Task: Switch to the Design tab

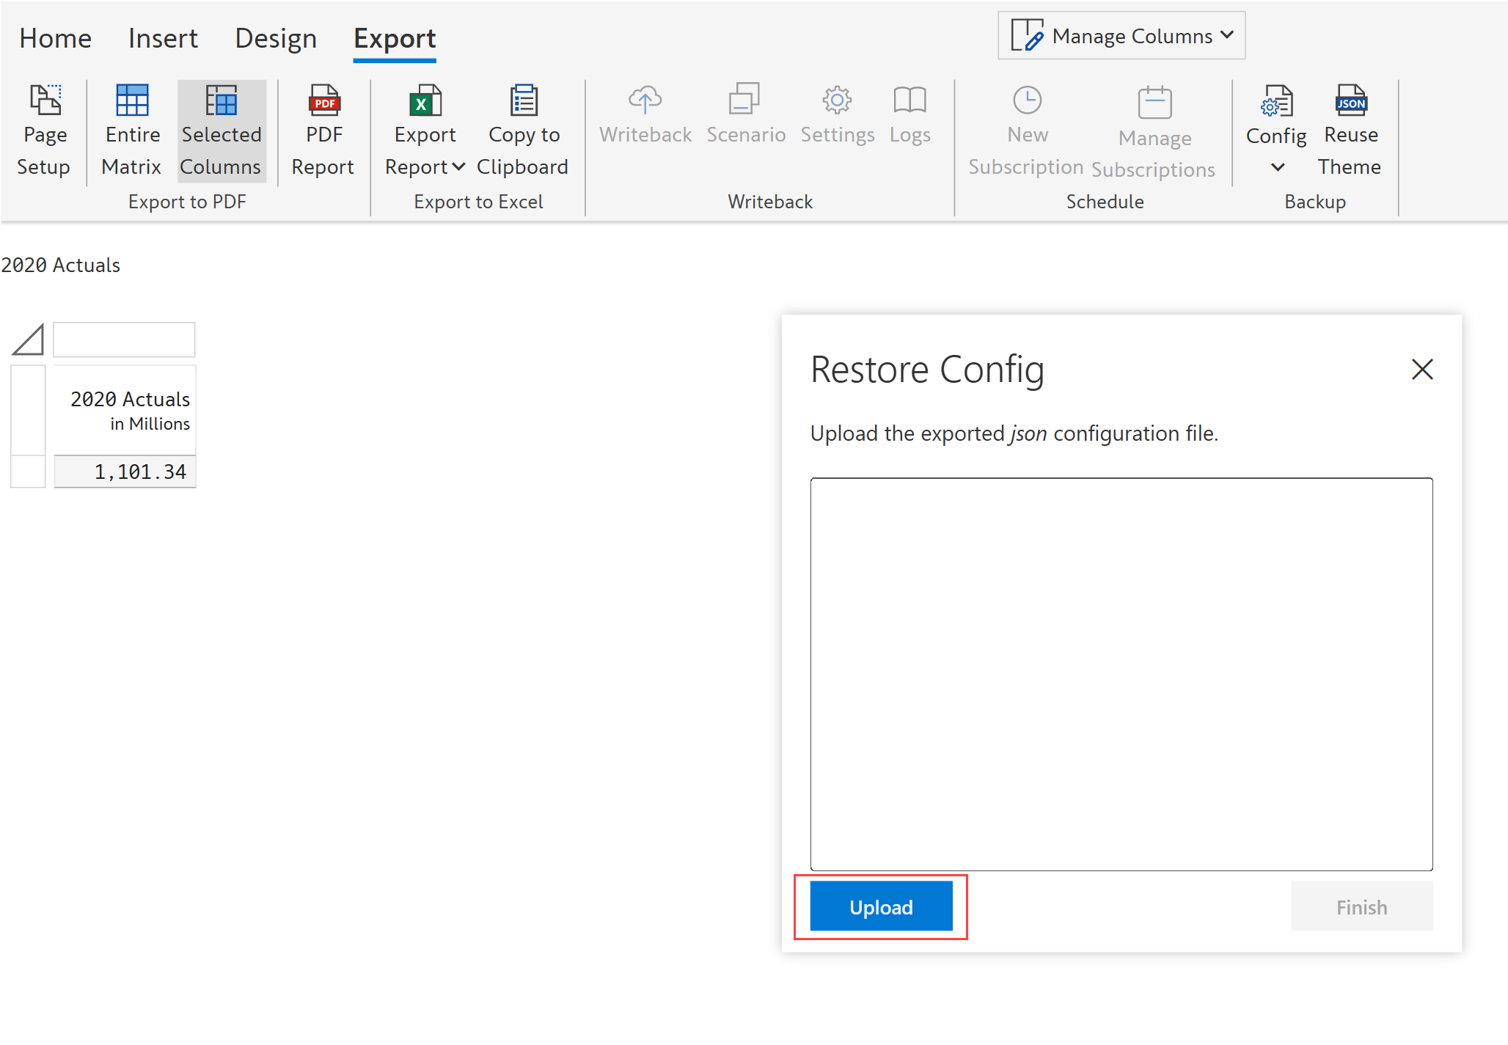Action: pos(276,38)
